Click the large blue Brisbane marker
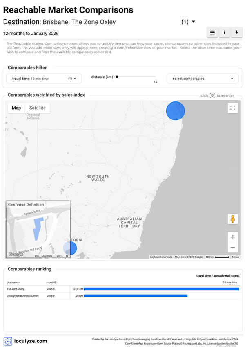The image size is (245, 347). pos(176,111)
